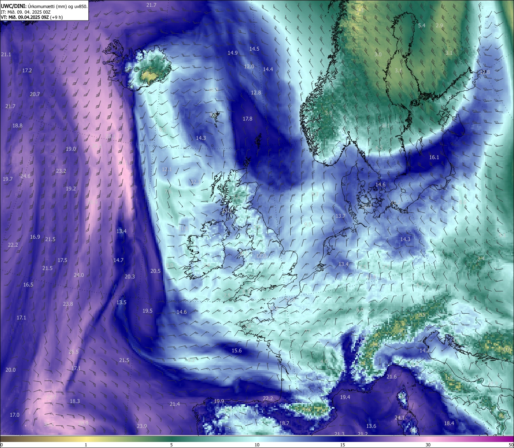Image resolution: width=514 pixels, height=448 pixels.
Task: Click the legend tick label 30
Action: tap(428, 445)
